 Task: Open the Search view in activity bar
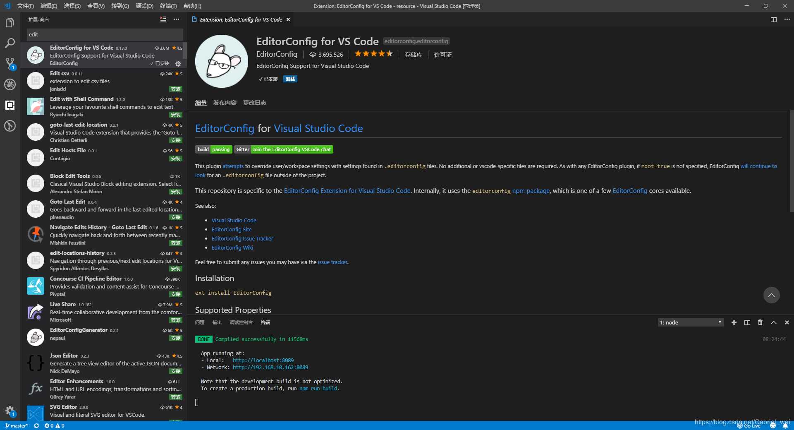pyautogui.click(x=10, y=43)
